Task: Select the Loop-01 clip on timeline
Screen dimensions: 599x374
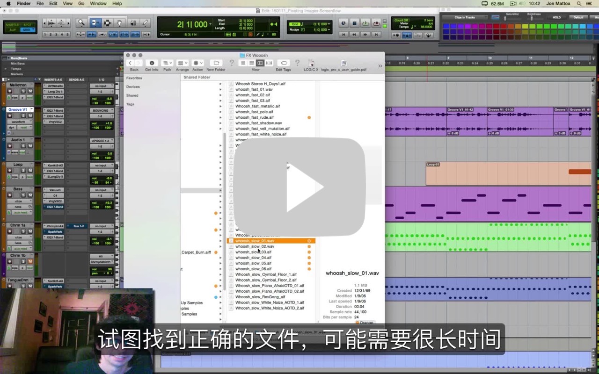Action: click(508, 173)
